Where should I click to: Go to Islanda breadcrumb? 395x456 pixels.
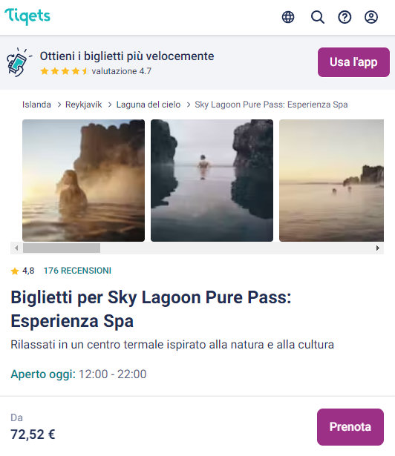[x=36, y=105]
